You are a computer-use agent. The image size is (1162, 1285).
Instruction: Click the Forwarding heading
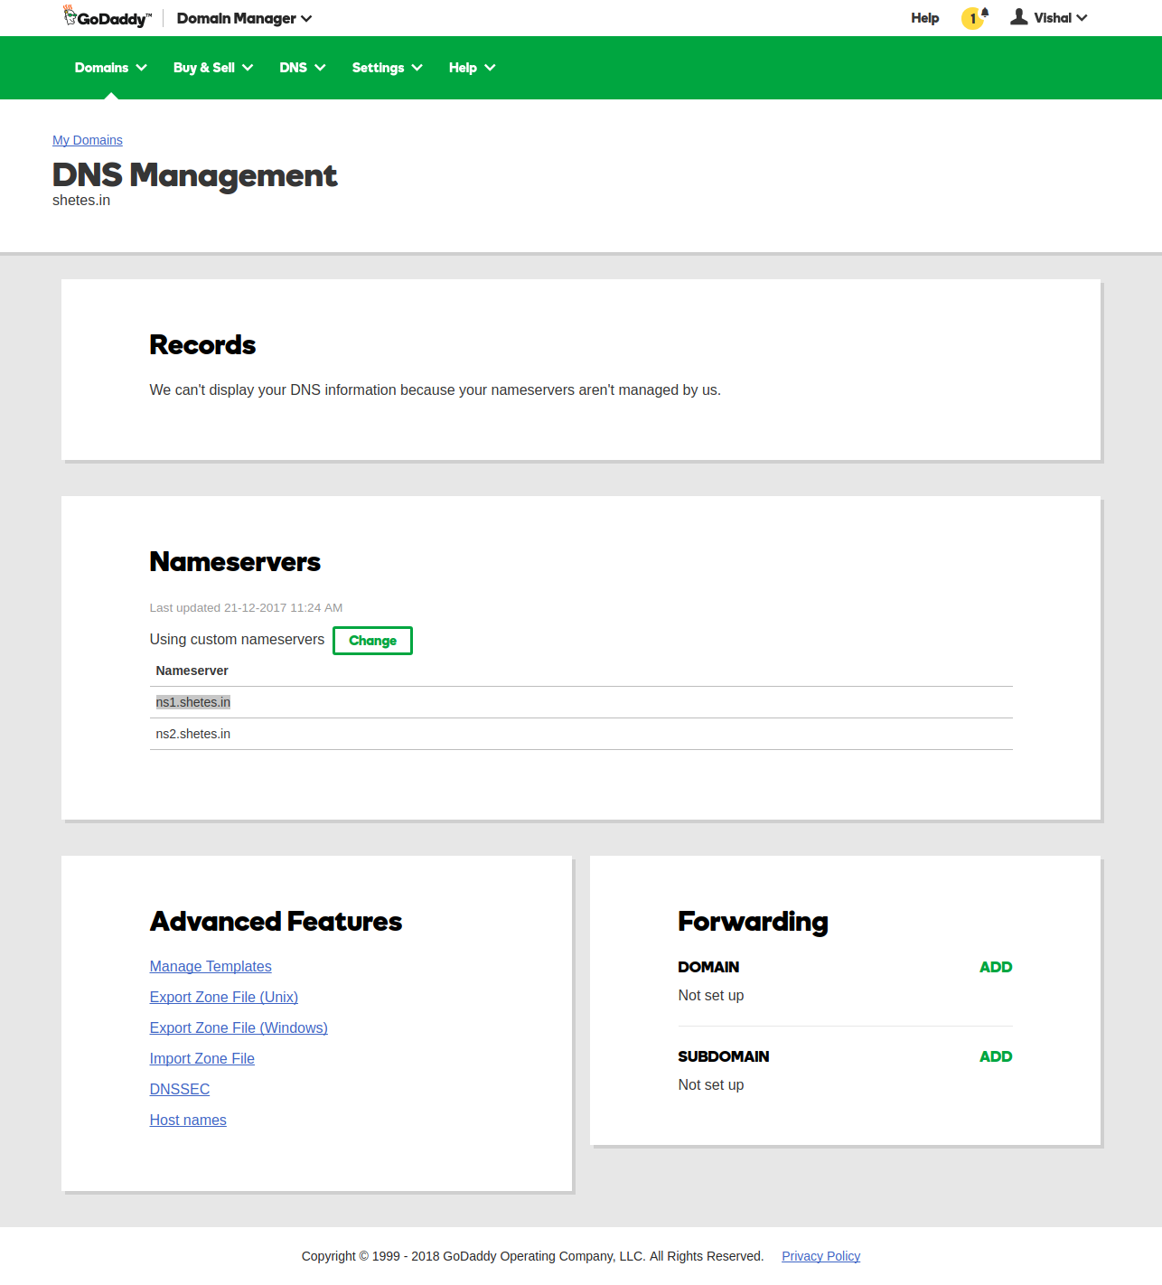coord(753,922)
